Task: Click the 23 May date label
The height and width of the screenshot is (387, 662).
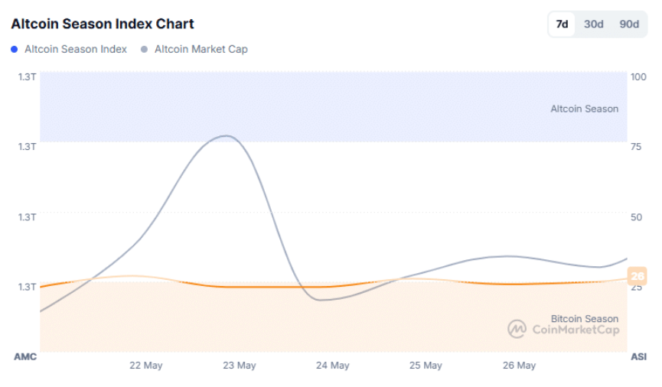Action: (239, 366)
